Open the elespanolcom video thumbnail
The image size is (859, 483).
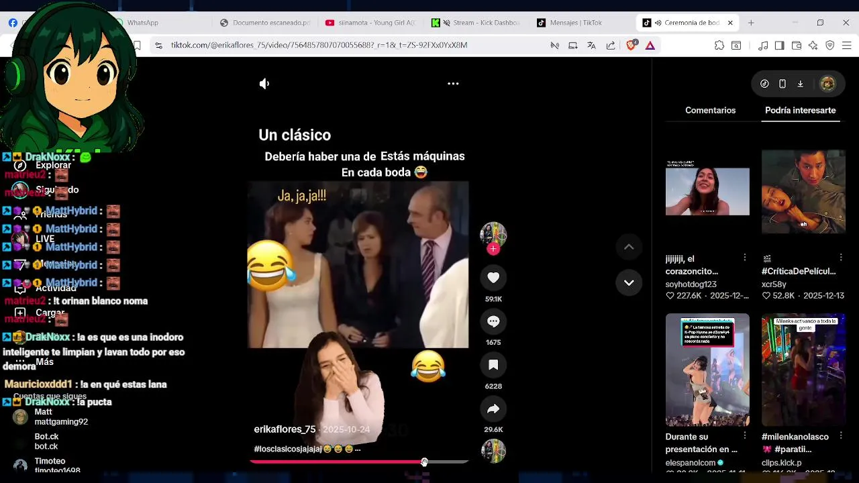pyautogui.click(x=707, y=370)
